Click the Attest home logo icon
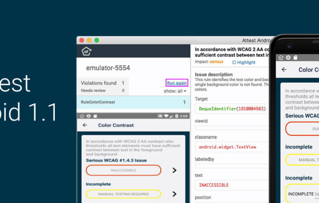The height and width of the screenshot is (203, 319). tap(86, 51)
